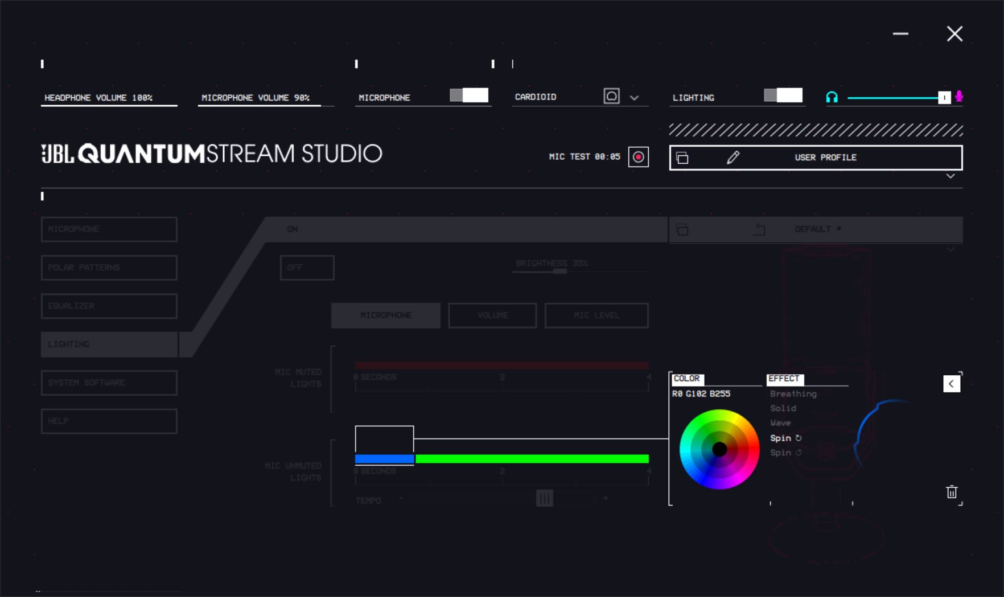
Task: Start the mic test record button
Action: pyautogui.click(x=638, y=157)
